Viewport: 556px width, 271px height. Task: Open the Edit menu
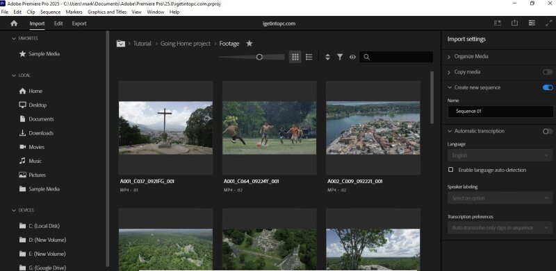tap(17, 12)
